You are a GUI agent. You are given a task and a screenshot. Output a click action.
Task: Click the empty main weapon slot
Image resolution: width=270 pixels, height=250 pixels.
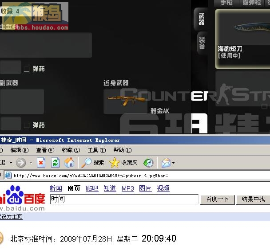[x=46, y=45]
